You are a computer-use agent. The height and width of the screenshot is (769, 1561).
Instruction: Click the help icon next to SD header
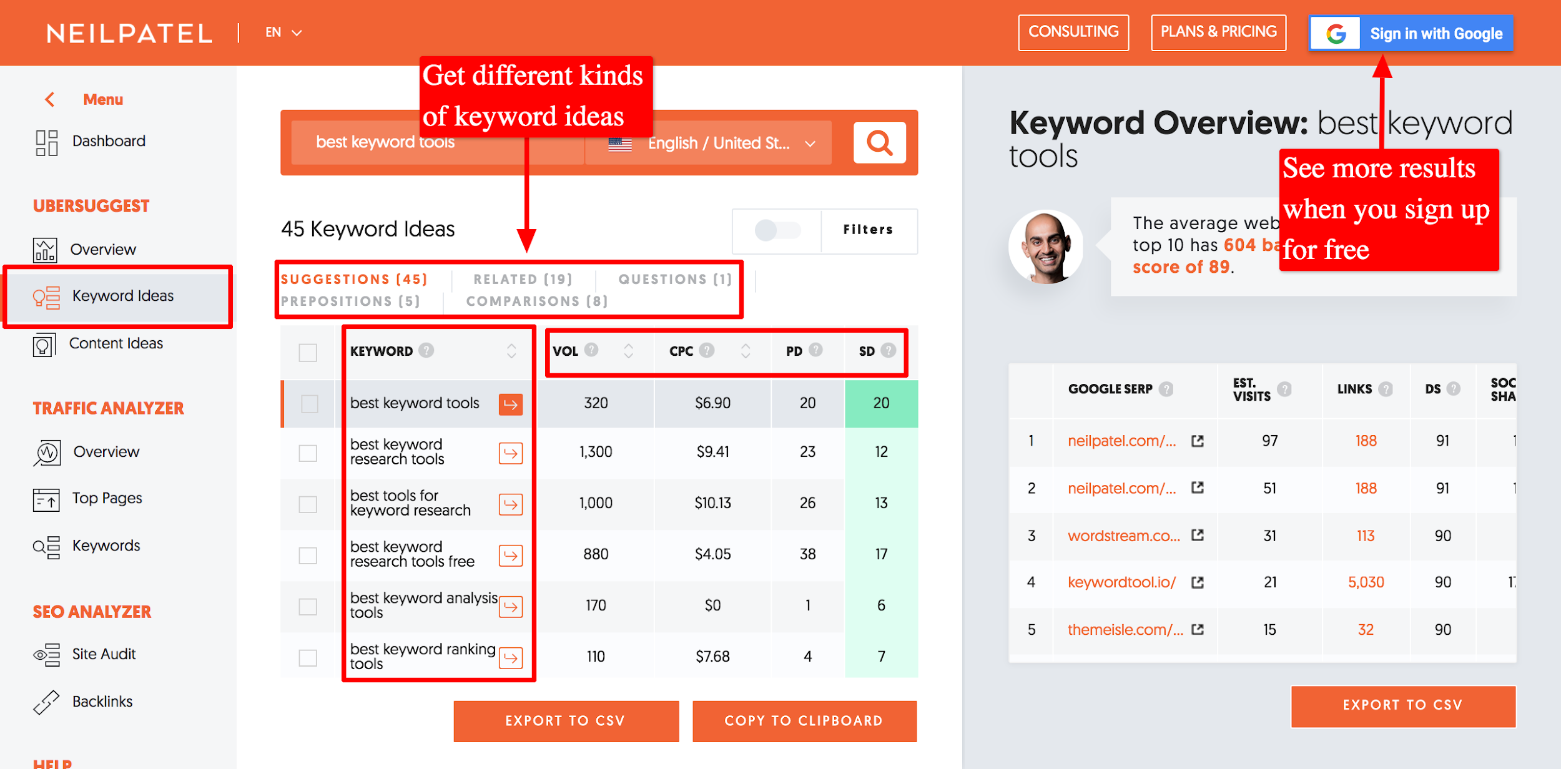pyautogui.click(x=888, y=350)
